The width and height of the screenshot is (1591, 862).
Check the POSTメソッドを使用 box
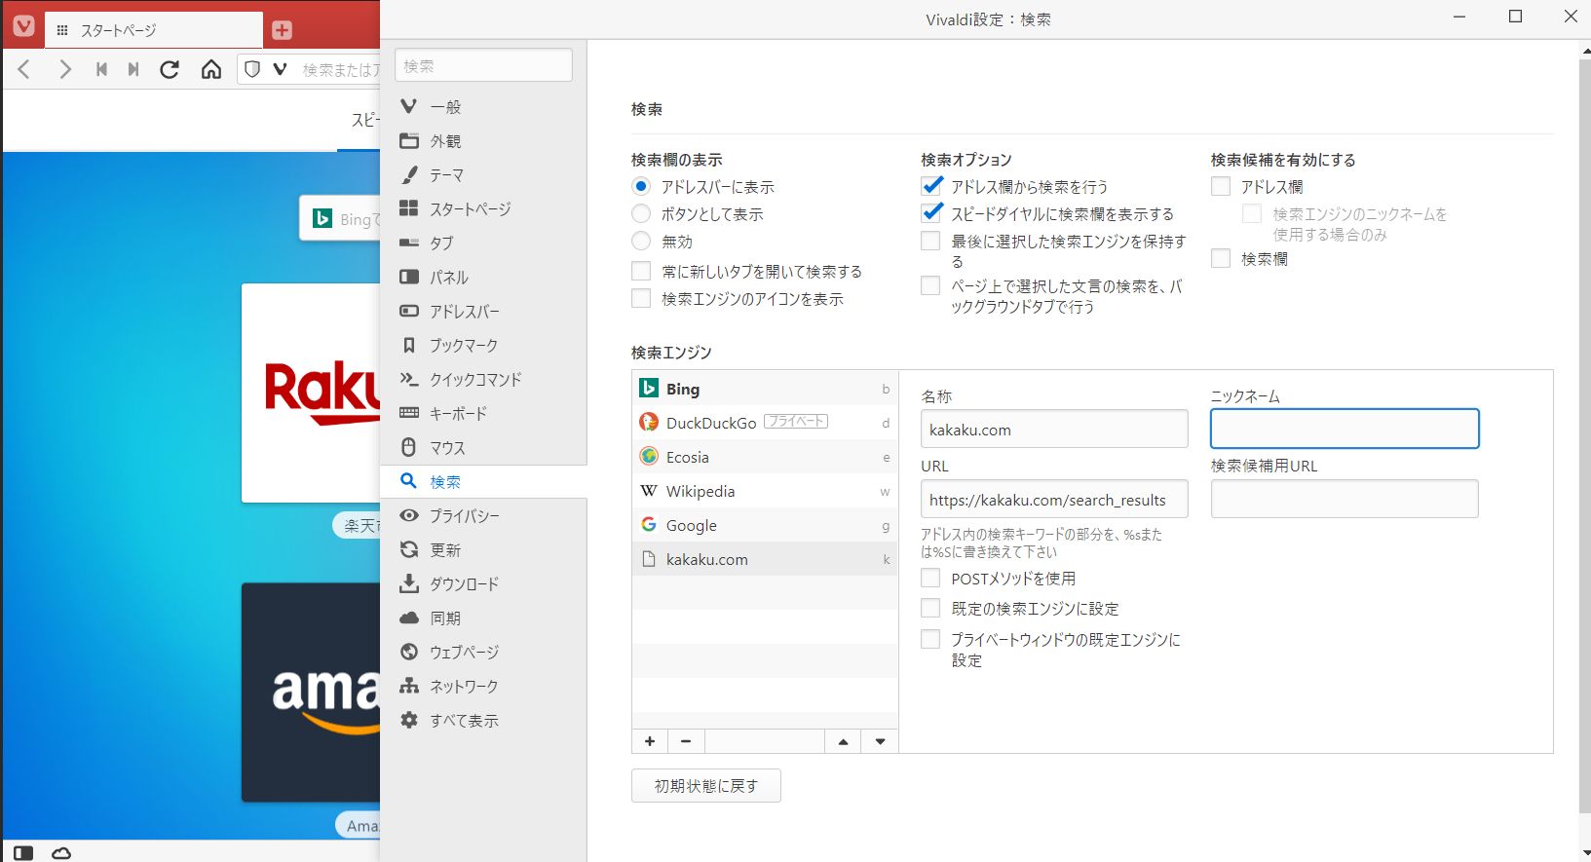[x=931, y=579]
